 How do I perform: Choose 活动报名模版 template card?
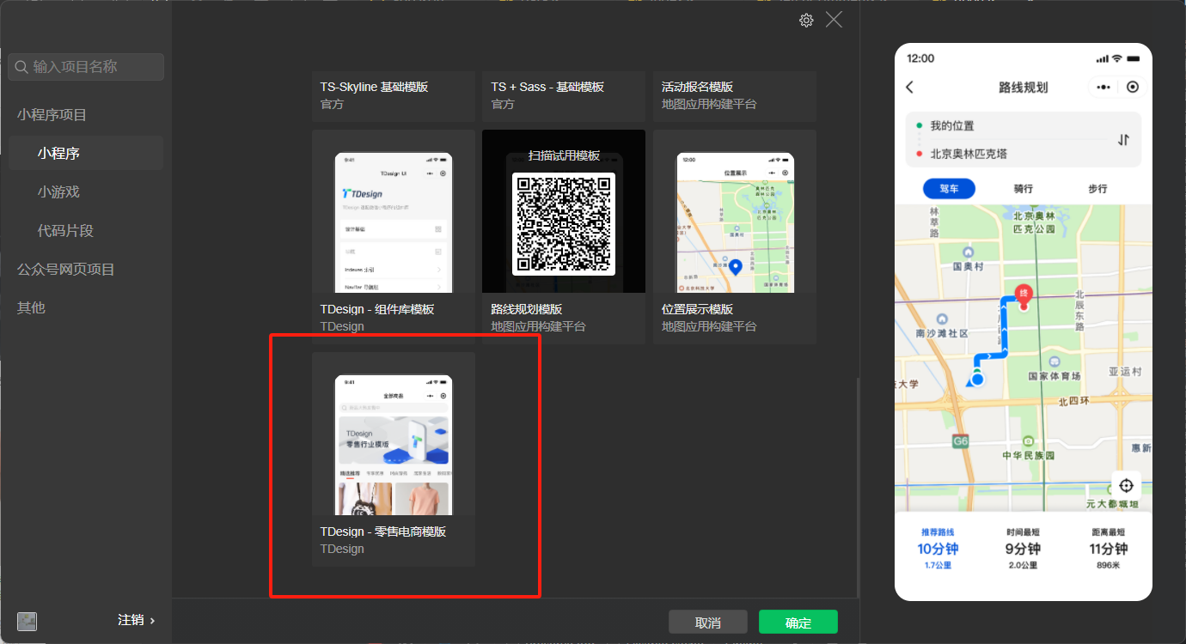[735, 95]
